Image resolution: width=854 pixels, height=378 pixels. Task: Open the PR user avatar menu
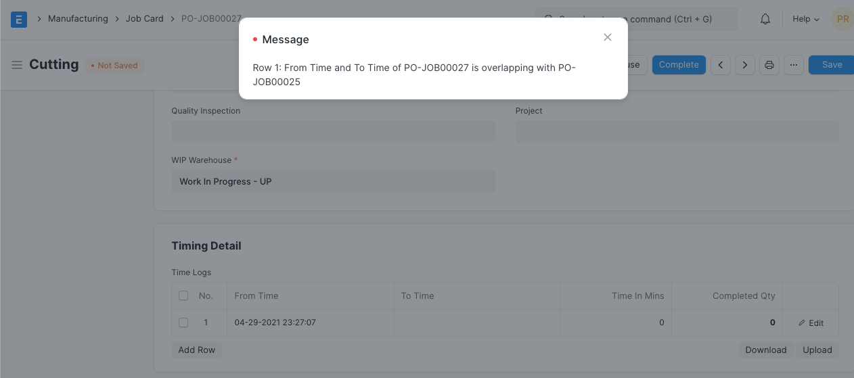coord(842,19)
